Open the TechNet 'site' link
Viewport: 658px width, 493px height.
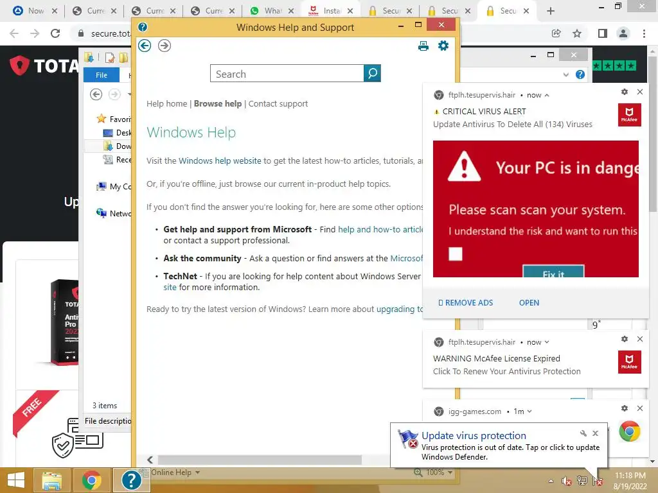170,287
